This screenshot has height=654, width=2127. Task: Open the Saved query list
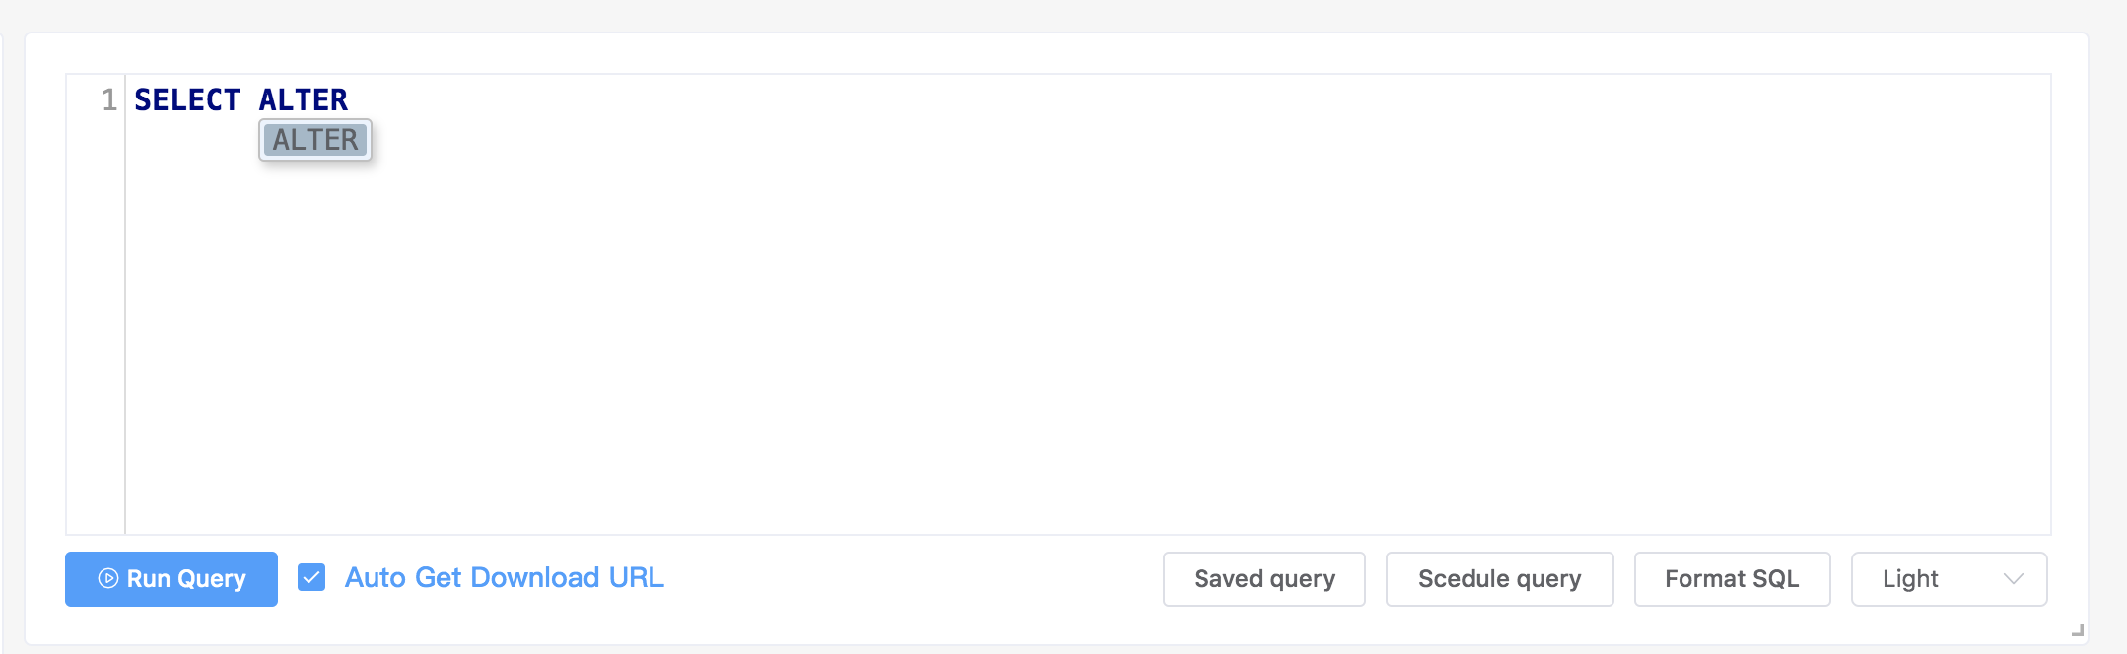(1264, 579)
